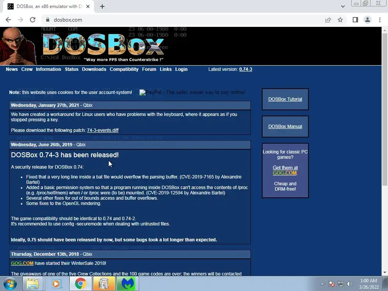The height and width of the screenshot is (291, 388).
Task: Open the installer package taskbar icon
Action: pyautogui.click(x=104, y=283)
